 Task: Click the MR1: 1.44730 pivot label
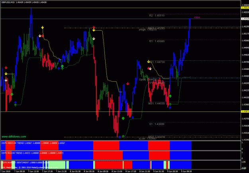tap(157, 62)
